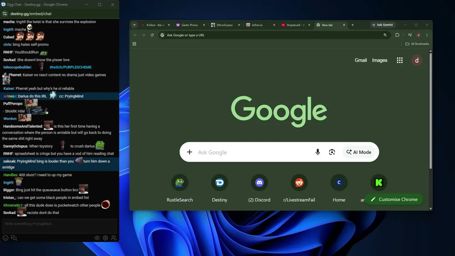
Task: Click username telescopebuilder in chat
Action: coord(17,67)
